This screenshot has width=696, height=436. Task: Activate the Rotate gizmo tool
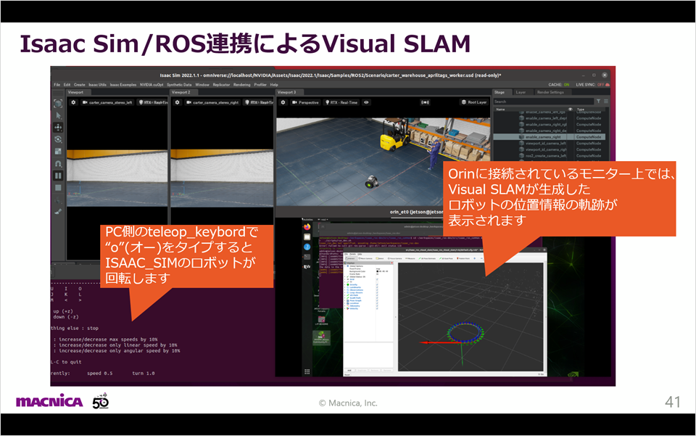click(x=58, y=139)
